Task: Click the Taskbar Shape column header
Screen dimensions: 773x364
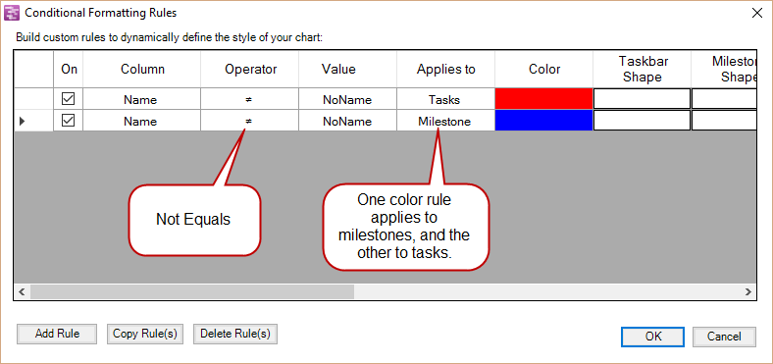Action: 642,69
